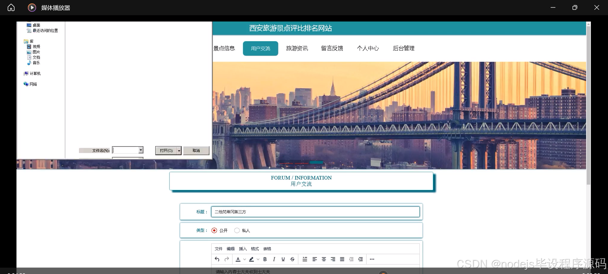The width and height of the screenshot is (608, 274).
Task: Apply text color with the A icon
Action: 238,259
